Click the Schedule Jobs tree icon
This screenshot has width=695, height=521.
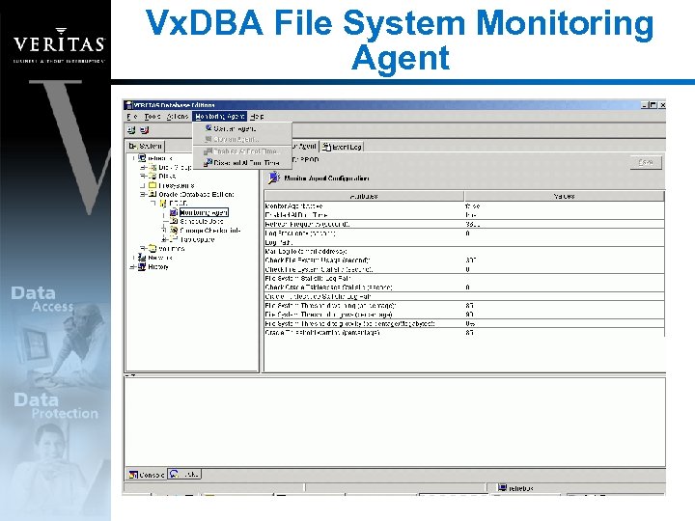point(174,221)
